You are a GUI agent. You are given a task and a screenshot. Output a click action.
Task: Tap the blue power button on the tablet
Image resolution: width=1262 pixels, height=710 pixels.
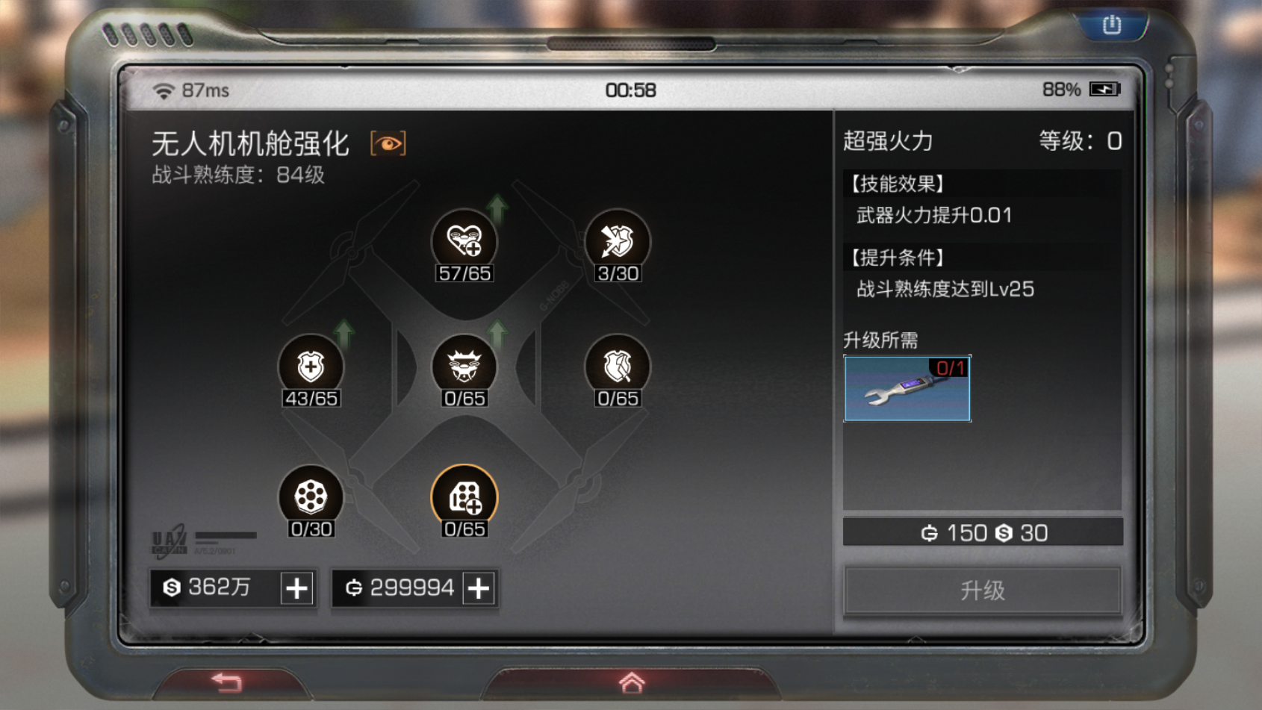[1112, 25]
